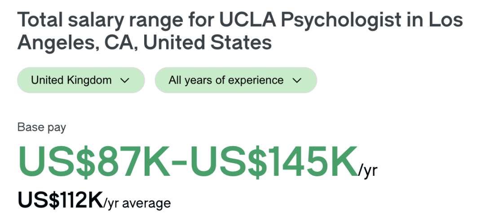The height and width of the screenshot is (223, 485).
Task: Click the US$145K high-end salary figure
Action: coord(273,161)
